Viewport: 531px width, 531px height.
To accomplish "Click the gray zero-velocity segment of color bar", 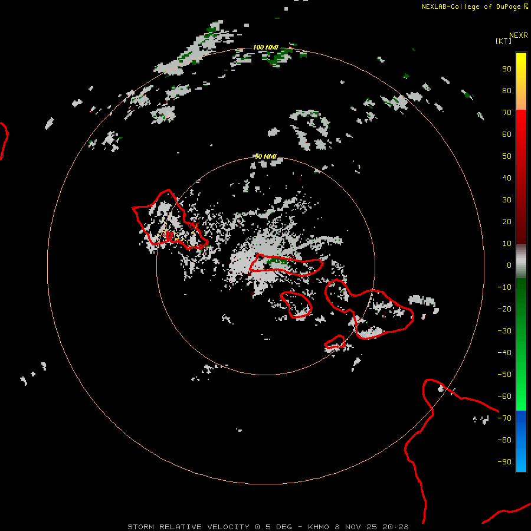I will [521, 261].
